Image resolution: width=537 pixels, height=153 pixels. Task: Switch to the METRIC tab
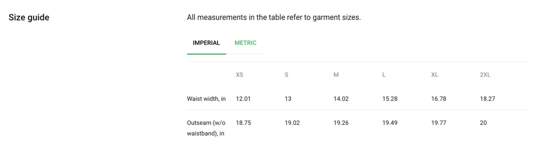coord(245,43)
